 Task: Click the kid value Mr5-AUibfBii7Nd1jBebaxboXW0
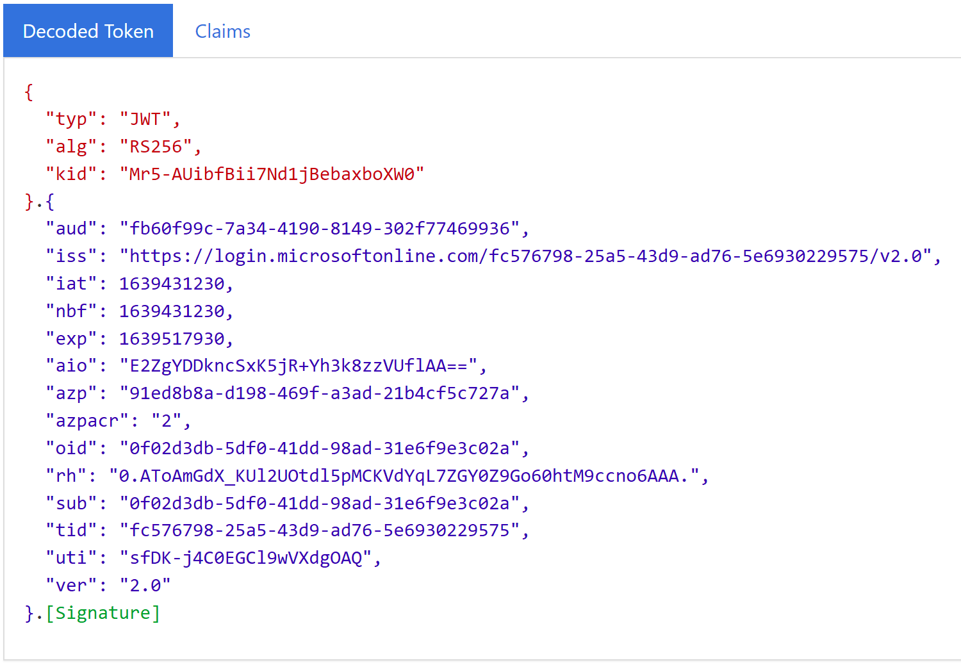tap(272, 174)
